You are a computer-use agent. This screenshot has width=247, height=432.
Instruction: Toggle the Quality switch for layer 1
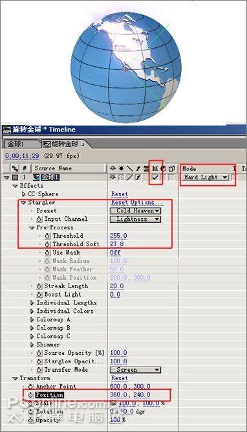[x=129, y=177]
